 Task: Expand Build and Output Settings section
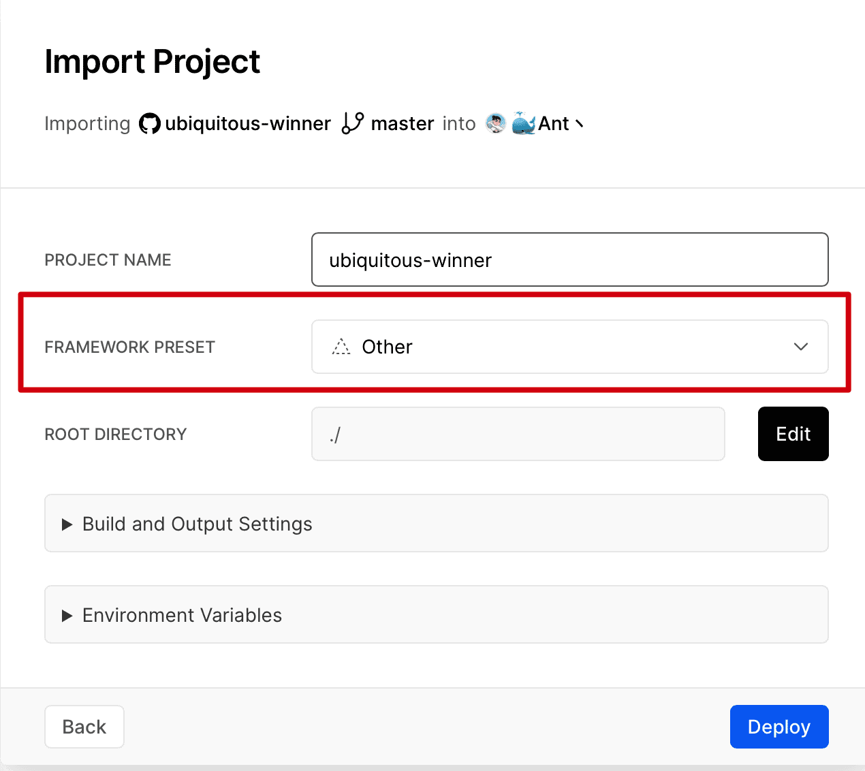[197, 524]
